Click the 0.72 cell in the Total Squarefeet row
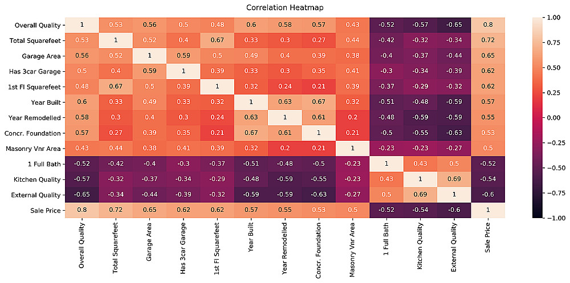Image resolution: width=570 pixels, height=283 pixels. coord(488,40)
